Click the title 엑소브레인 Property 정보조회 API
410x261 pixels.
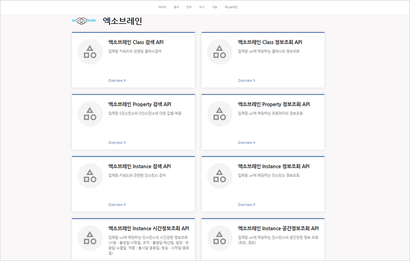click(x=274, y=104)
